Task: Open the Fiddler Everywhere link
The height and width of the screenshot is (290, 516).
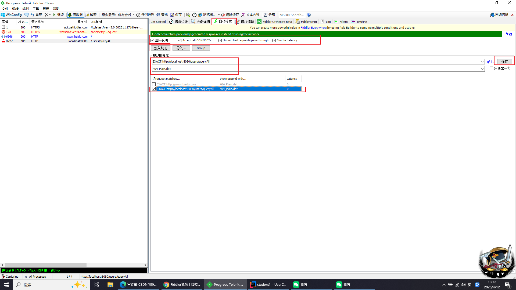Action: pyautogui.click(x=313, y=28)
